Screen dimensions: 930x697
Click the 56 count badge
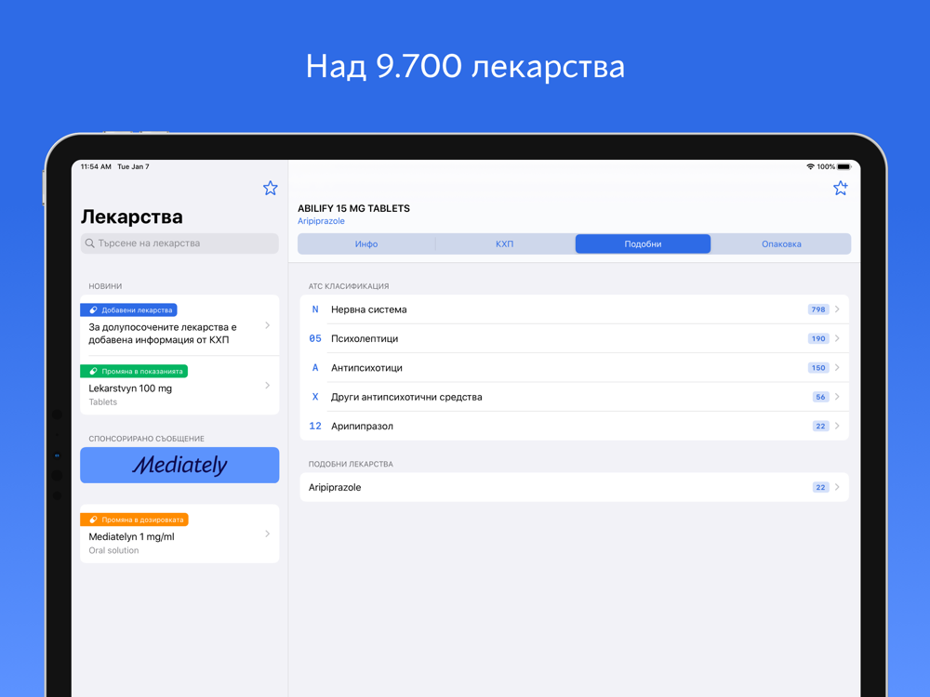click(820, 397)
